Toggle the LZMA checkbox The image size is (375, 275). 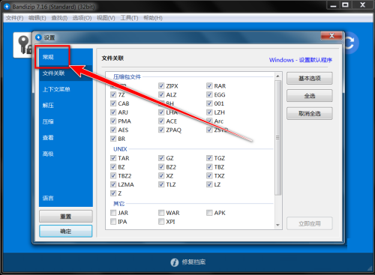(x=113, y=184)
